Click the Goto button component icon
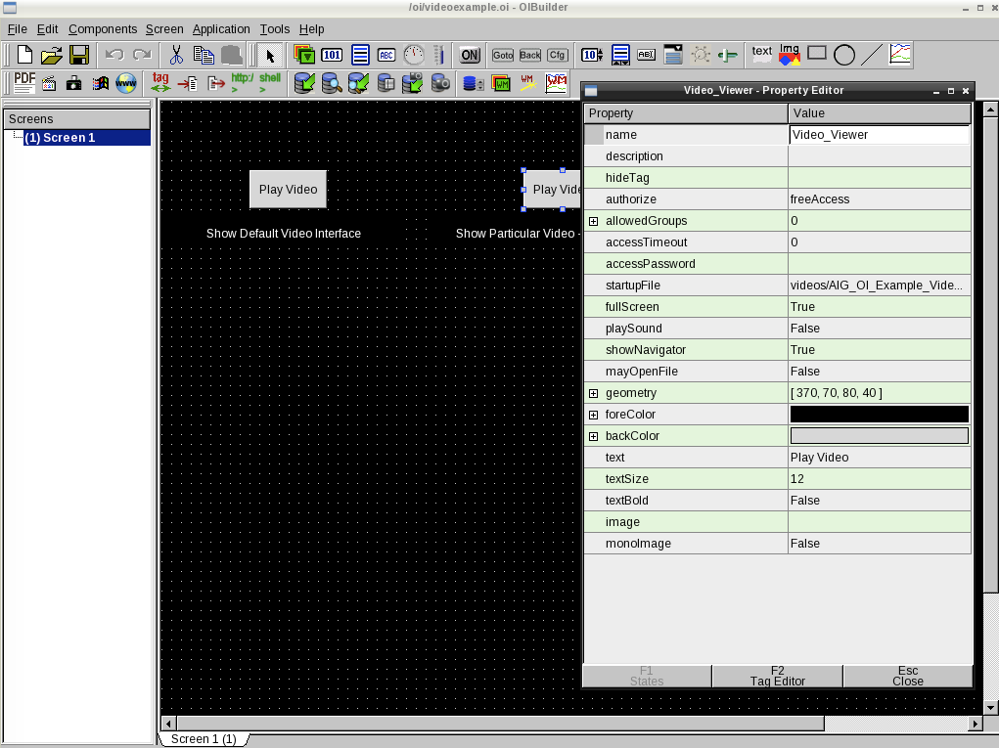999x748 pixels. pos(502,55)
